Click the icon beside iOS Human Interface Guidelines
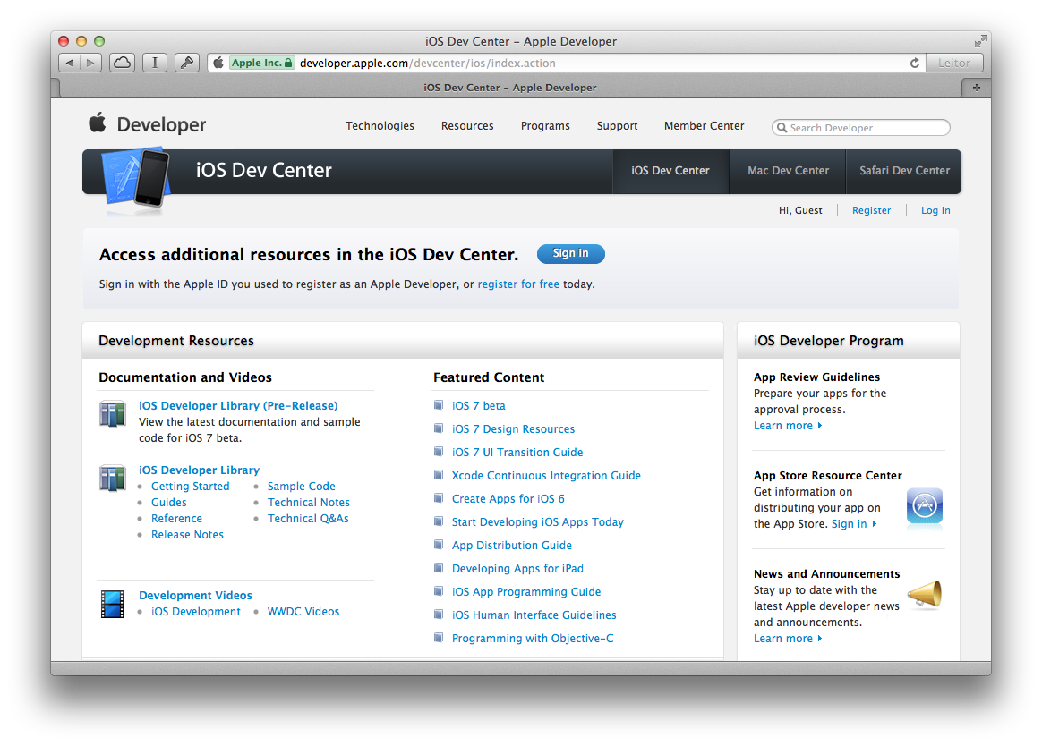 (439, 615)
